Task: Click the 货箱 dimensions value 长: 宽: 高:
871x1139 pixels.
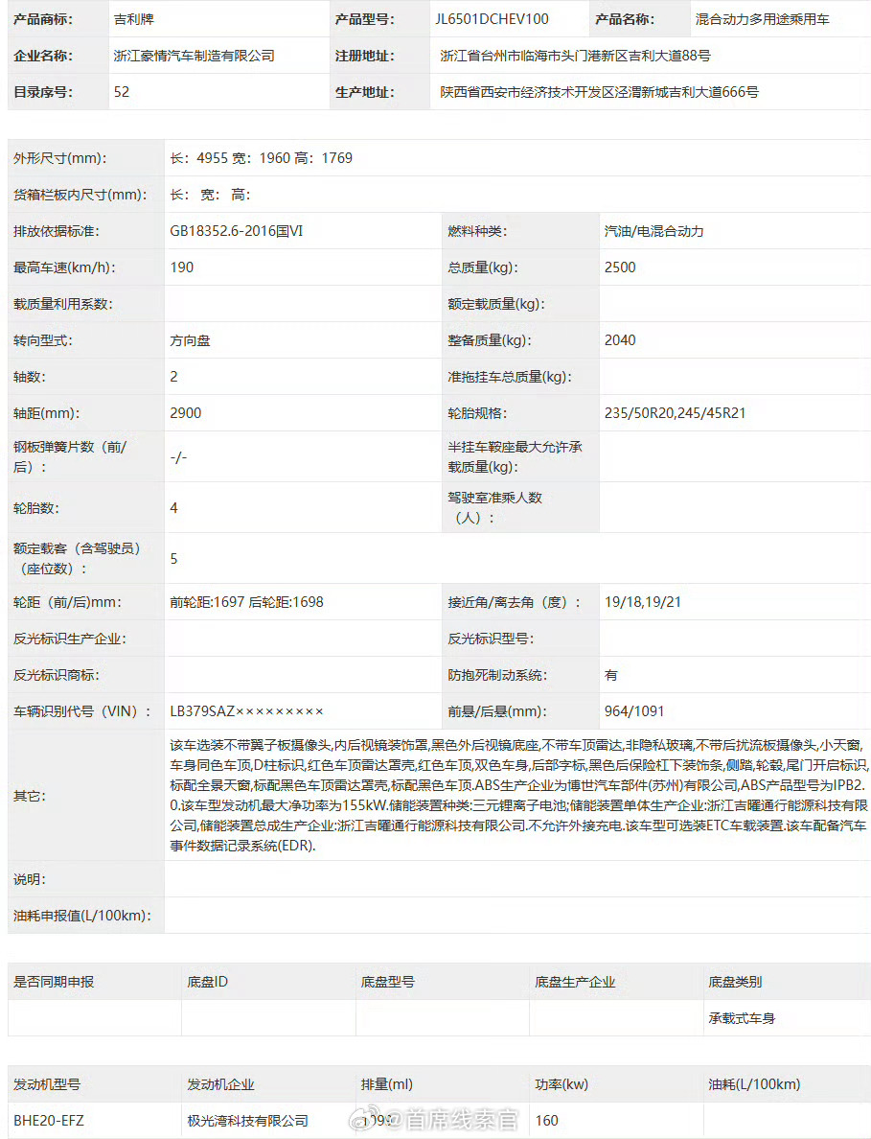Action: click(x=211, y=195)
